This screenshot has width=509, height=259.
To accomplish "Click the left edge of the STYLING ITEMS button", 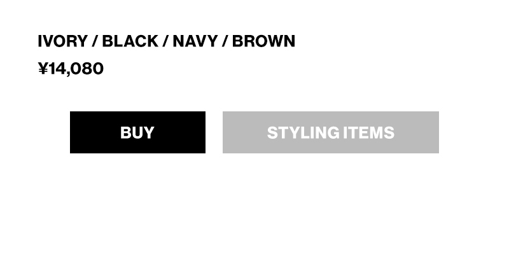I will 227,132.
